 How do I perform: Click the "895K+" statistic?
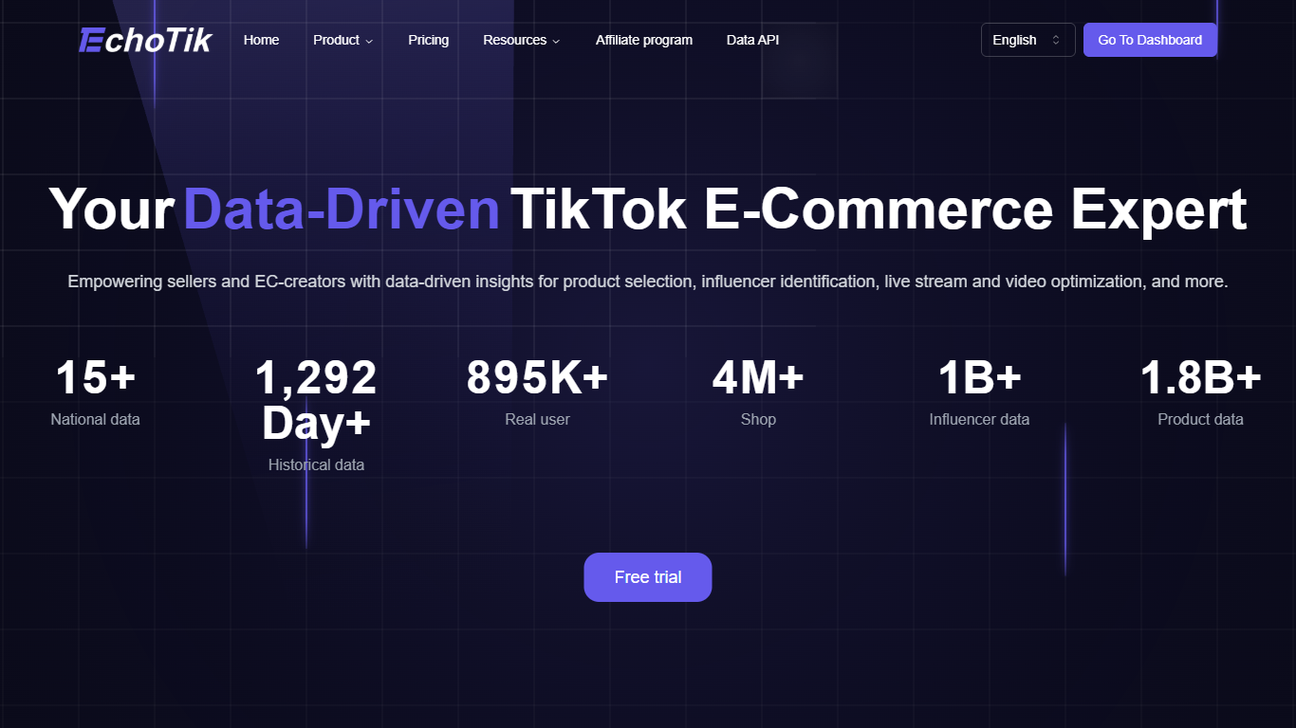[x=537, y=377]
